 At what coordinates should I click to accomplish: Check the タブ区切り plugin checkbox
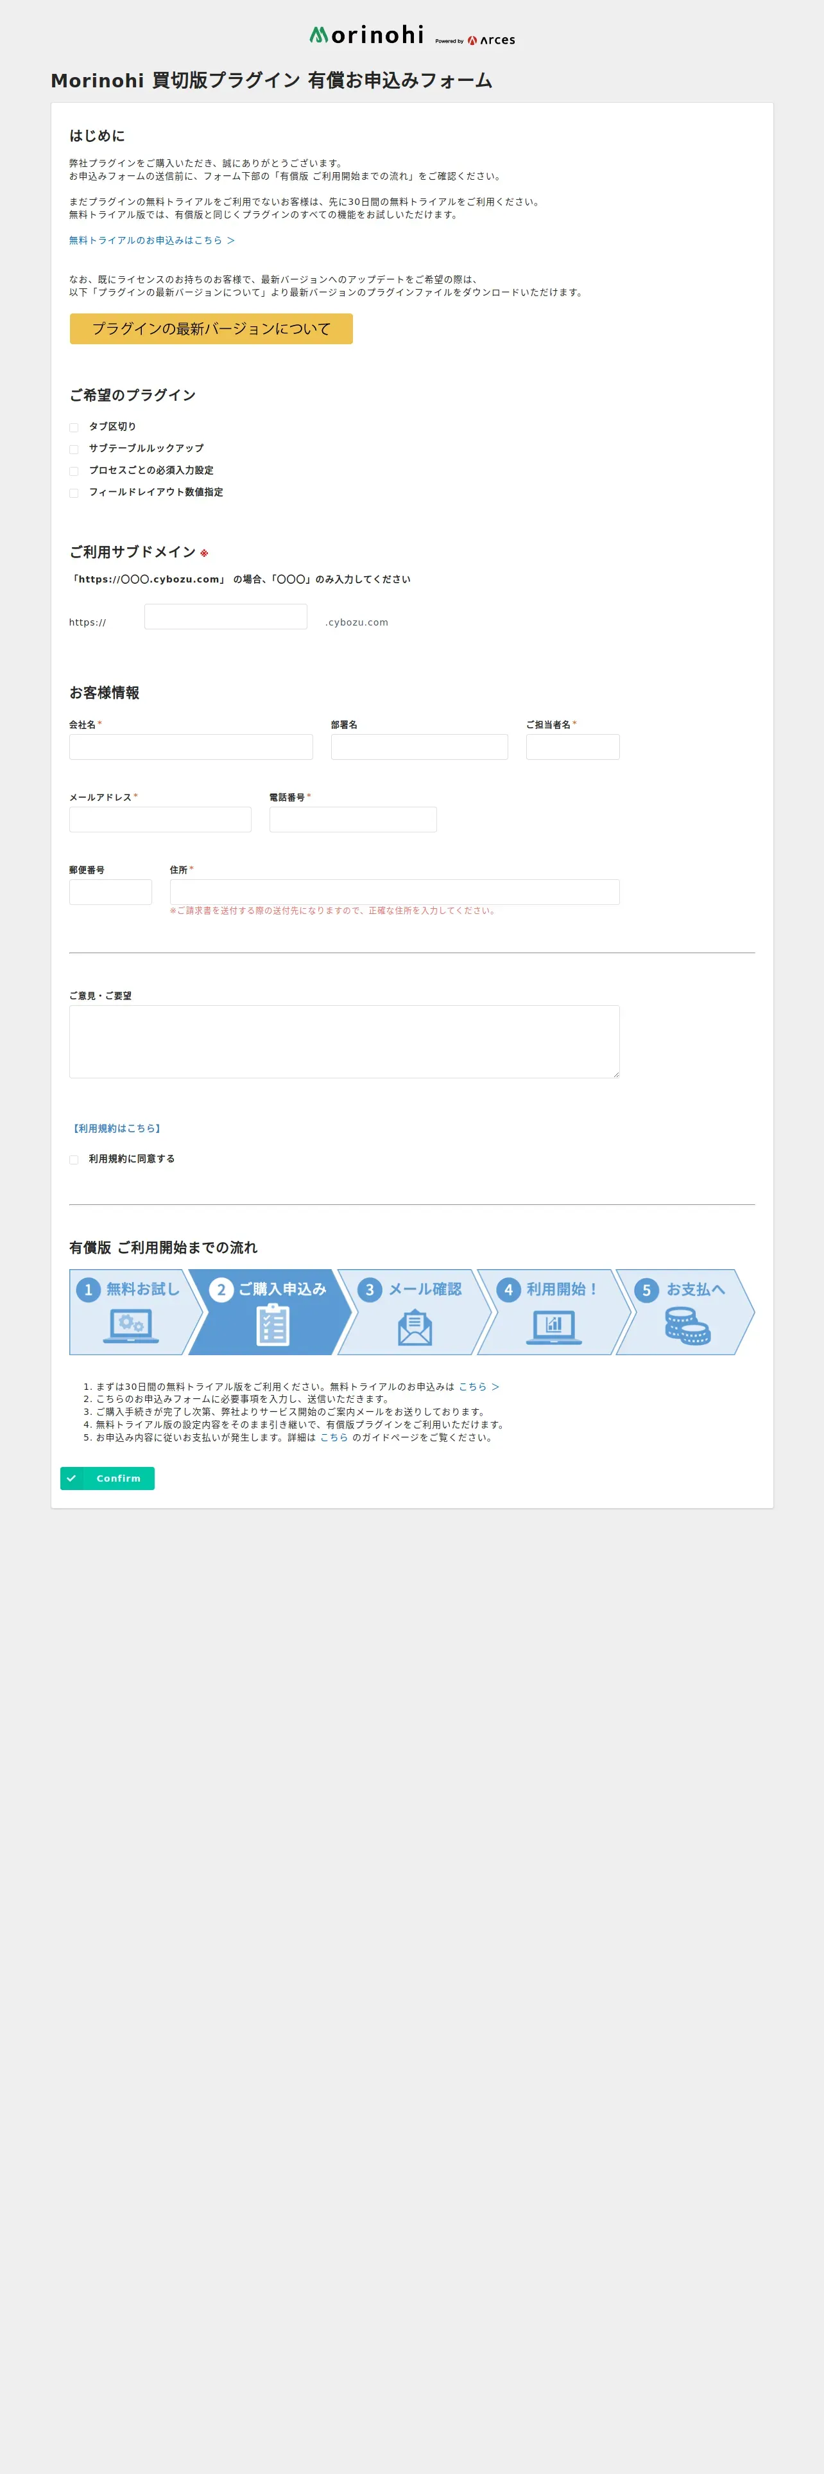click(74, 427)
